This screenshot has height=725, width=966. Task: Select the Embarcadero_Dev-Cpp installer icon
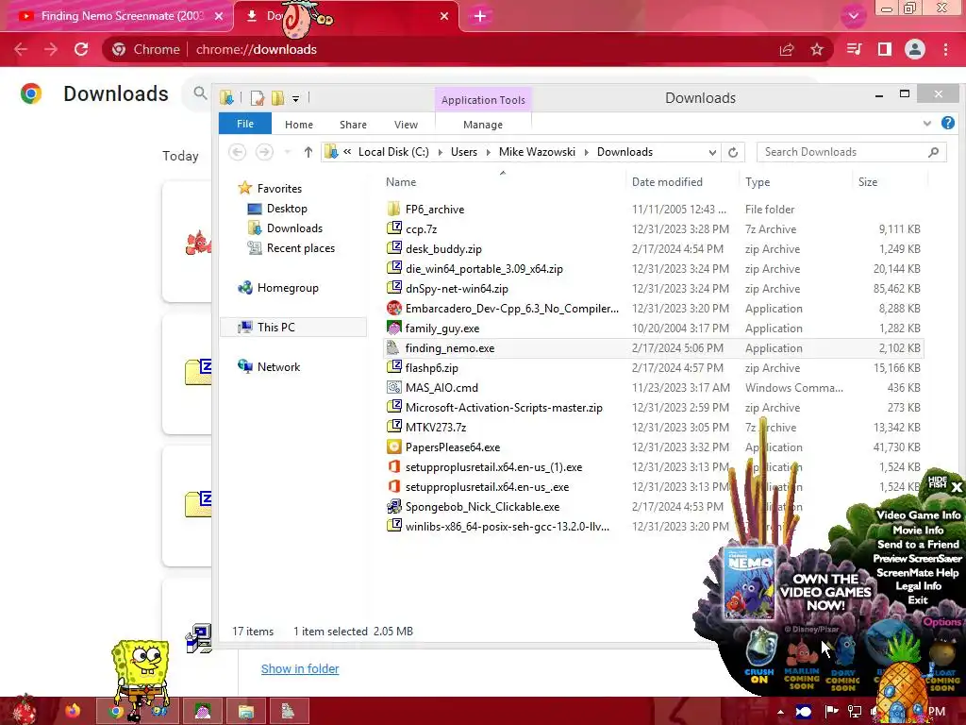[393, 308]
